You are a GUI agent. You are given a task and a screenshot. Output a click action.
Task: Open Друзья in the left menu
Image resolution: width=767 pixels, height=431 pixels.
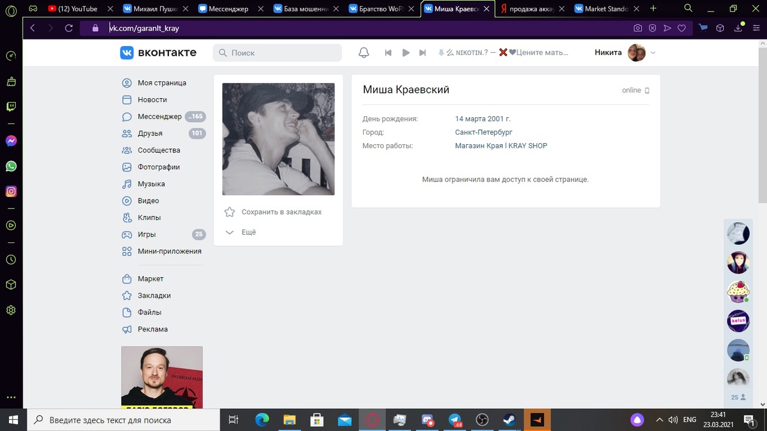tap(150, 133)
